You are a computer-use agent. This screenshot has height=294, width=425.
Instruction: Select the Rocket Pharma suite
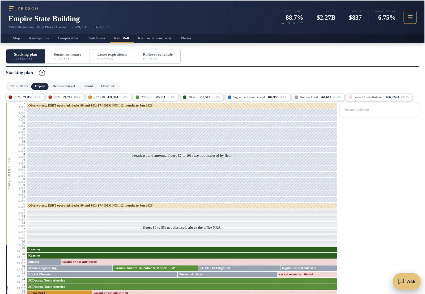coord(102,274)
